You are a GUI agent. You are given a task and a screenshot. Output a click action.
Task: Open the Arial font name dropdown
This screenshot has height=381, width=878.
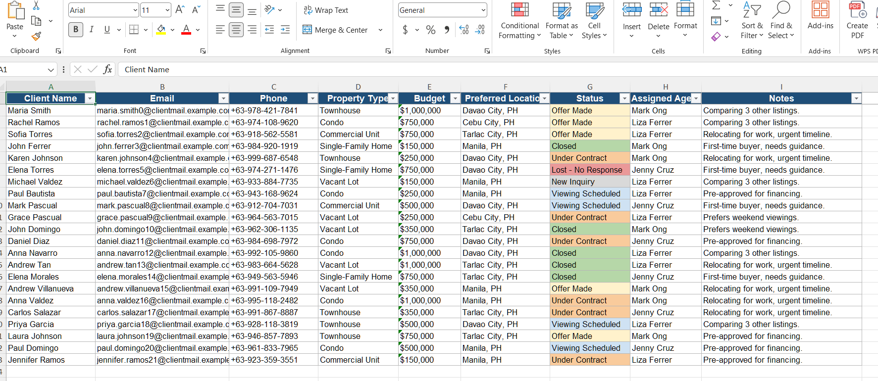point(135,10)
